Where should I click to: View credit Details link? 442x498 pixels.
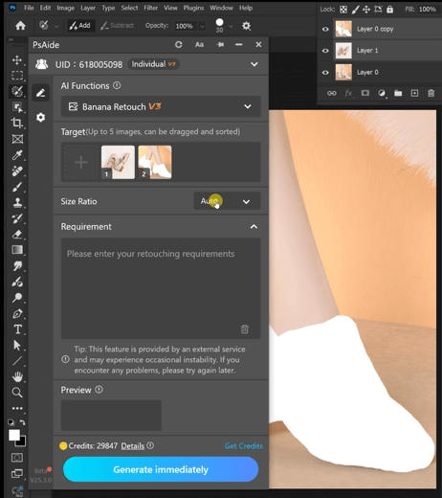[x=133, y=446]
